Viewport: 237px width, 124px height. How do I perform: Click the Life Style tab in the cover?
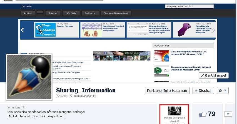71,13
